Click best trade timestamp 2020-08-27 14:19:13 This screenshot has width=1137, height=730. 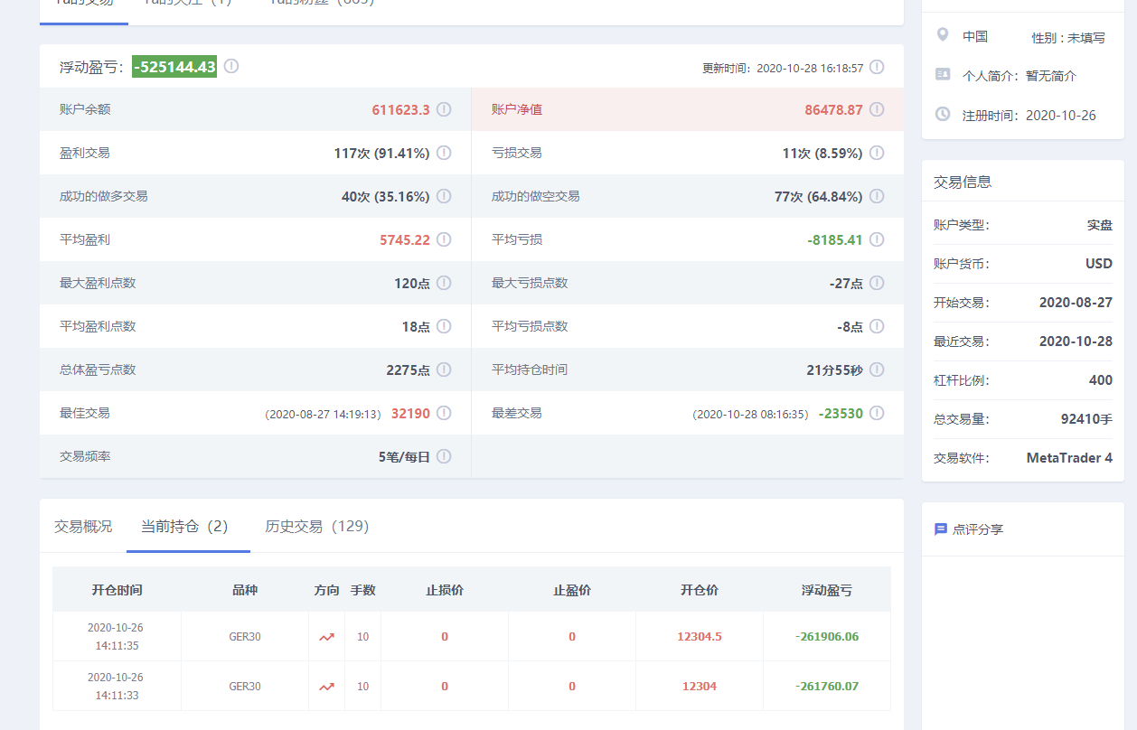[323, 414]
